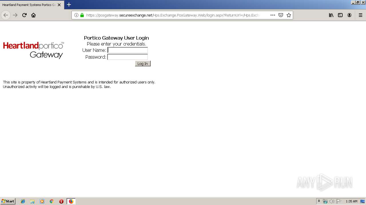Restore down the Firefox window

(358, 2)
